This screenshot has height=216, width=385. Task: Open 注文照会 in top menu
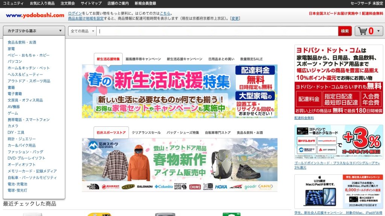click(68, 3)
